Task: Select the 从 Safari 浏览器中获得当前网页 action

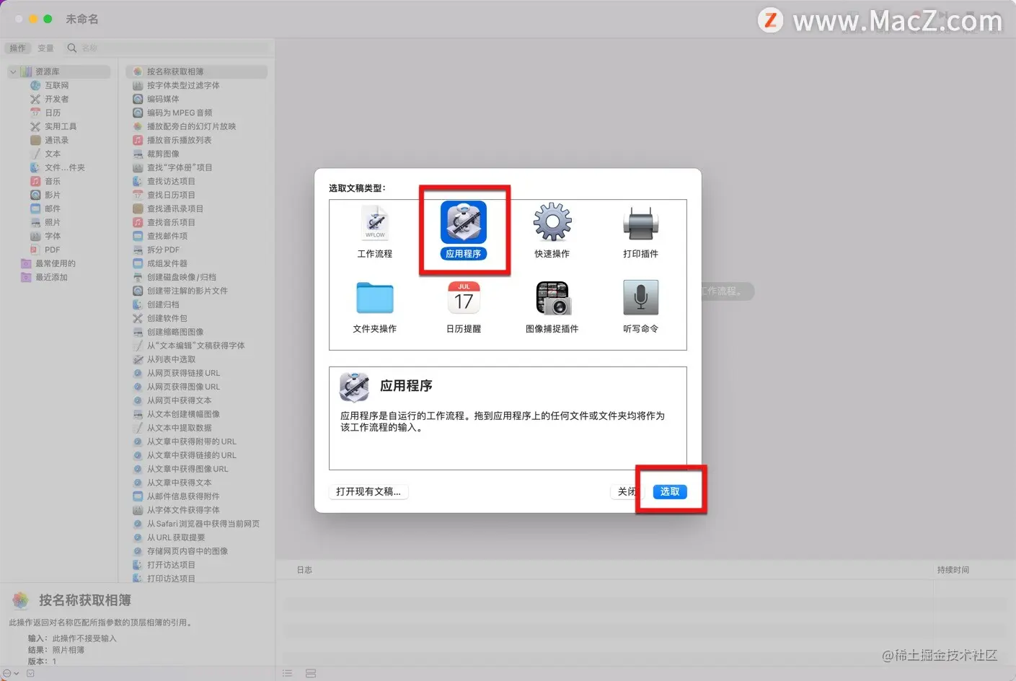Action: click(203, 524)
